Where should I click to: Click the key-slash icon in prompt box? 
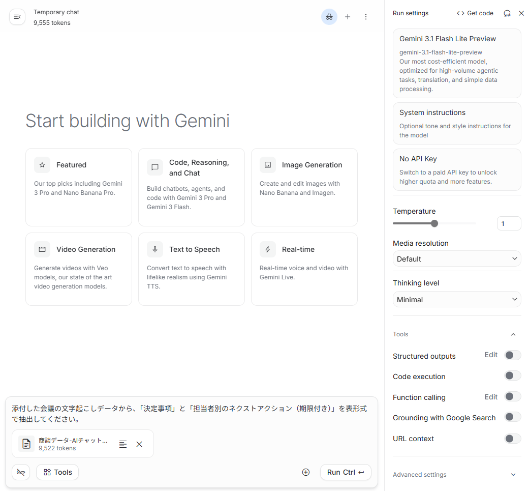[x=21, y=472]
